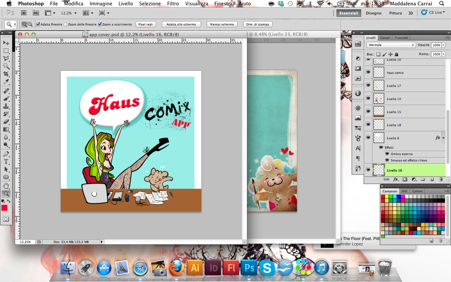Select the Type tool
Viewport: 451px width, 282px height.
[6, 162]
